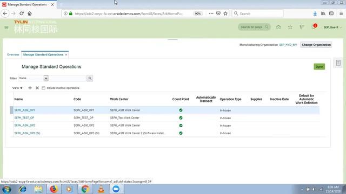This screenshot has width=346, height=194.
Task: Click the Change Organization button
Action: [x=316, y=45]
